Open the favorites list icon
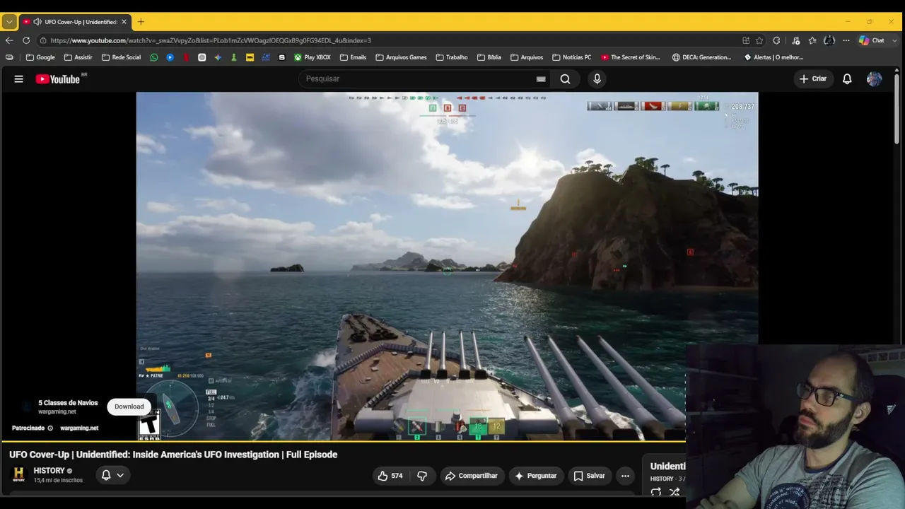Viewport: 905px width, 509px height. [x=812, y=40]
